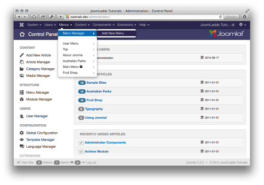Select Fruit Shop in Menus dropdown
This screenshot has height=185, width=264.
[x=77, y=72]
